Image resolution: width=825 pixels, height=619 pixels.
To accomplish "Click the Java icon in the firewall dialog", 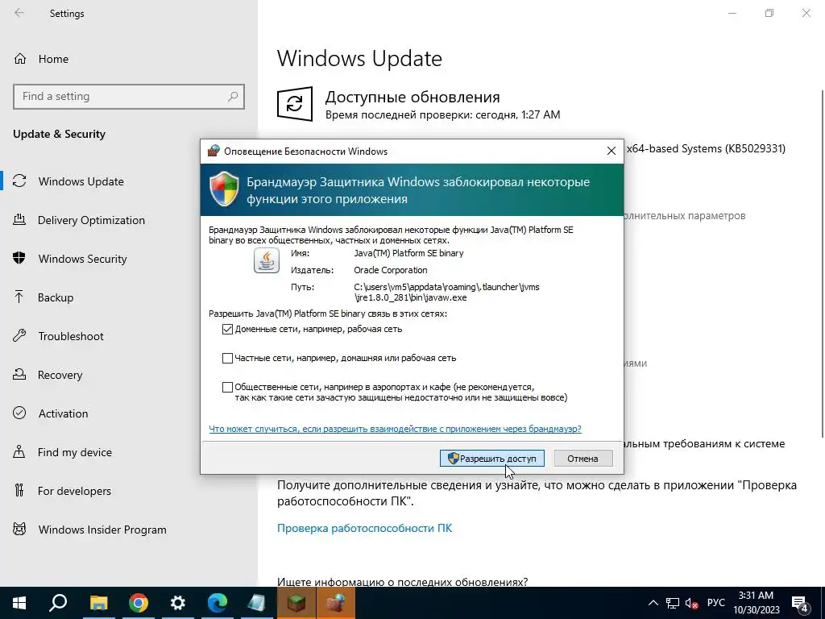I will [267, 261].
